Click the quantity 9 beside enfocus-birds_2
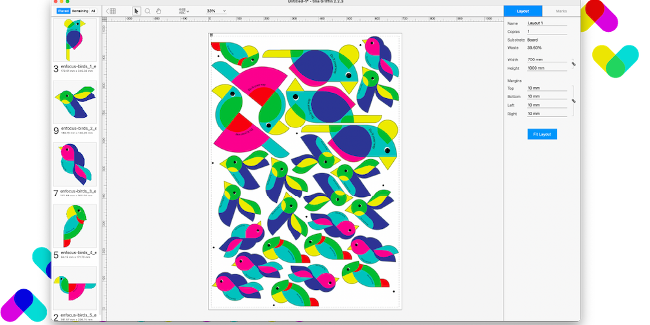Image resolution: width=650 pixels, height=325 pixels. click(57, 131)
